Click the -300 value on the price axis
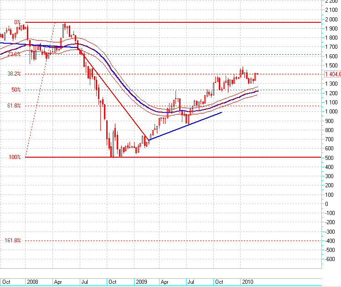Image resolution: width=341 pixels, height=287 pixels. 330,232
